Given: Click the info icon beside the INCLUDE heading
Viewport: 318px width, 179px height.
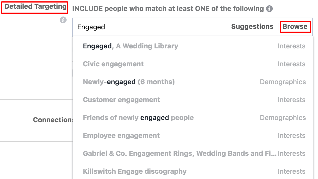Looking at the screenshot, I should [x=269, y=9].
